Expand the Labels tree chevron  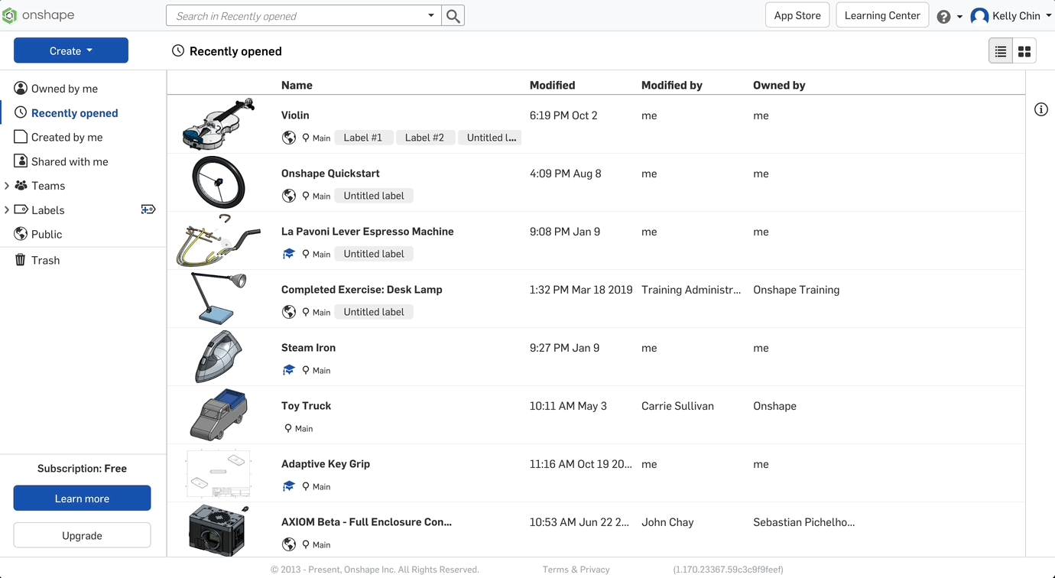tap(7, 210)
